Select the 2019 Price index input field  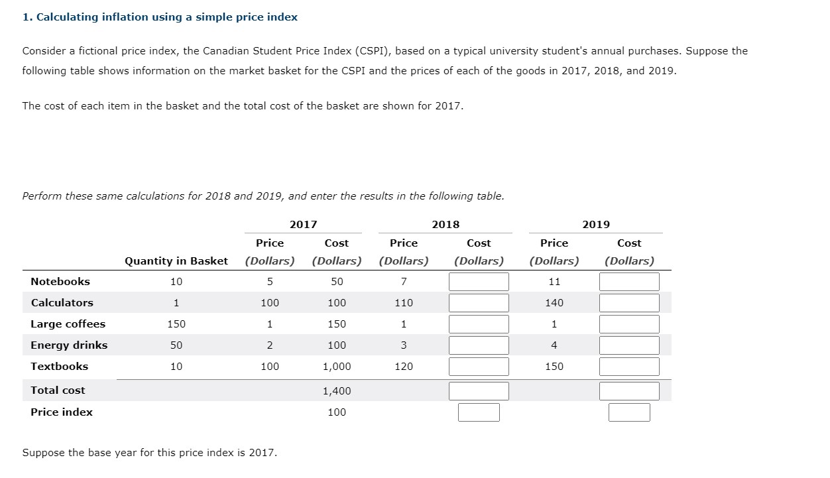click(629, 412)
